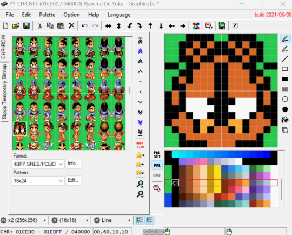Undo the last edit
Viewport: 292px width, 235px height.
84,26
